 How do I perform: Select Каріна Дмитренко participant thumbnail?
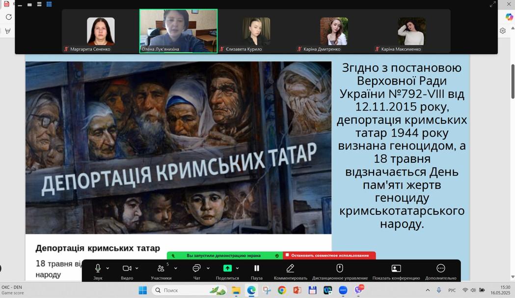334,31
